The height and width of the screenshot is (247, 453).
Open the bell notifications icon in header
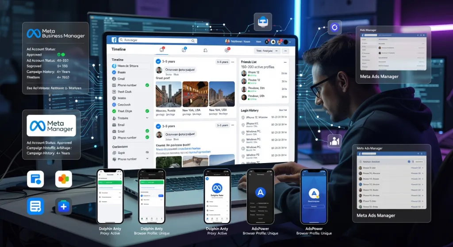(273, 42)
